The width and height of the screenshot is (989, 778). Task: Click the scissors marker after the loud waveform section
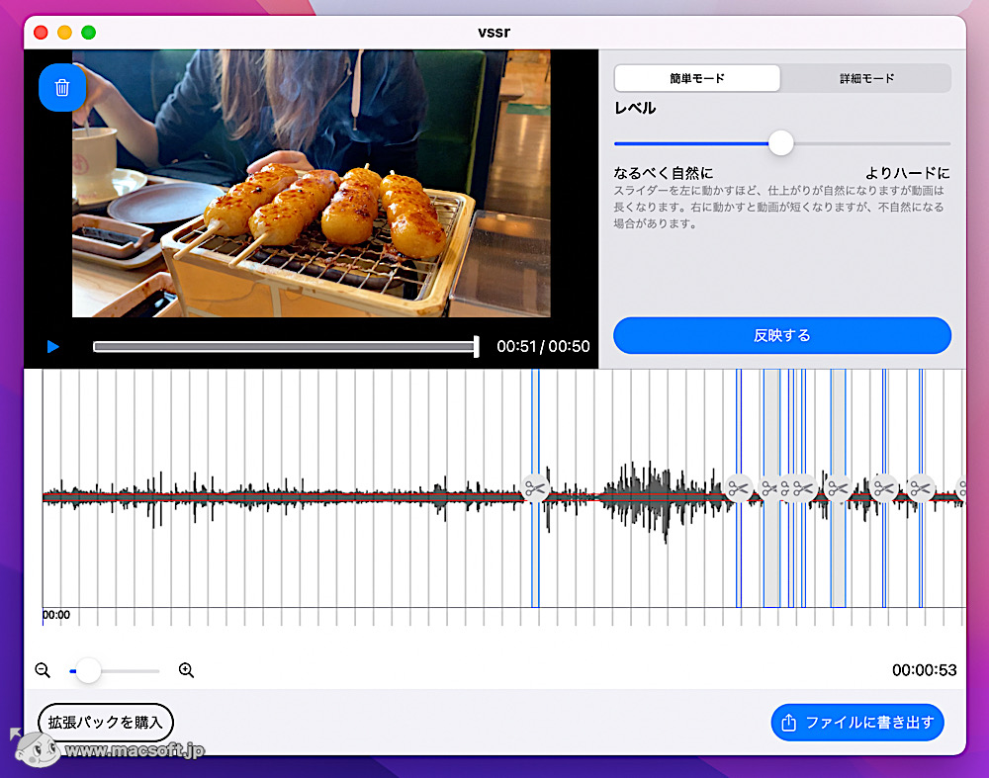tap(737, 487)
